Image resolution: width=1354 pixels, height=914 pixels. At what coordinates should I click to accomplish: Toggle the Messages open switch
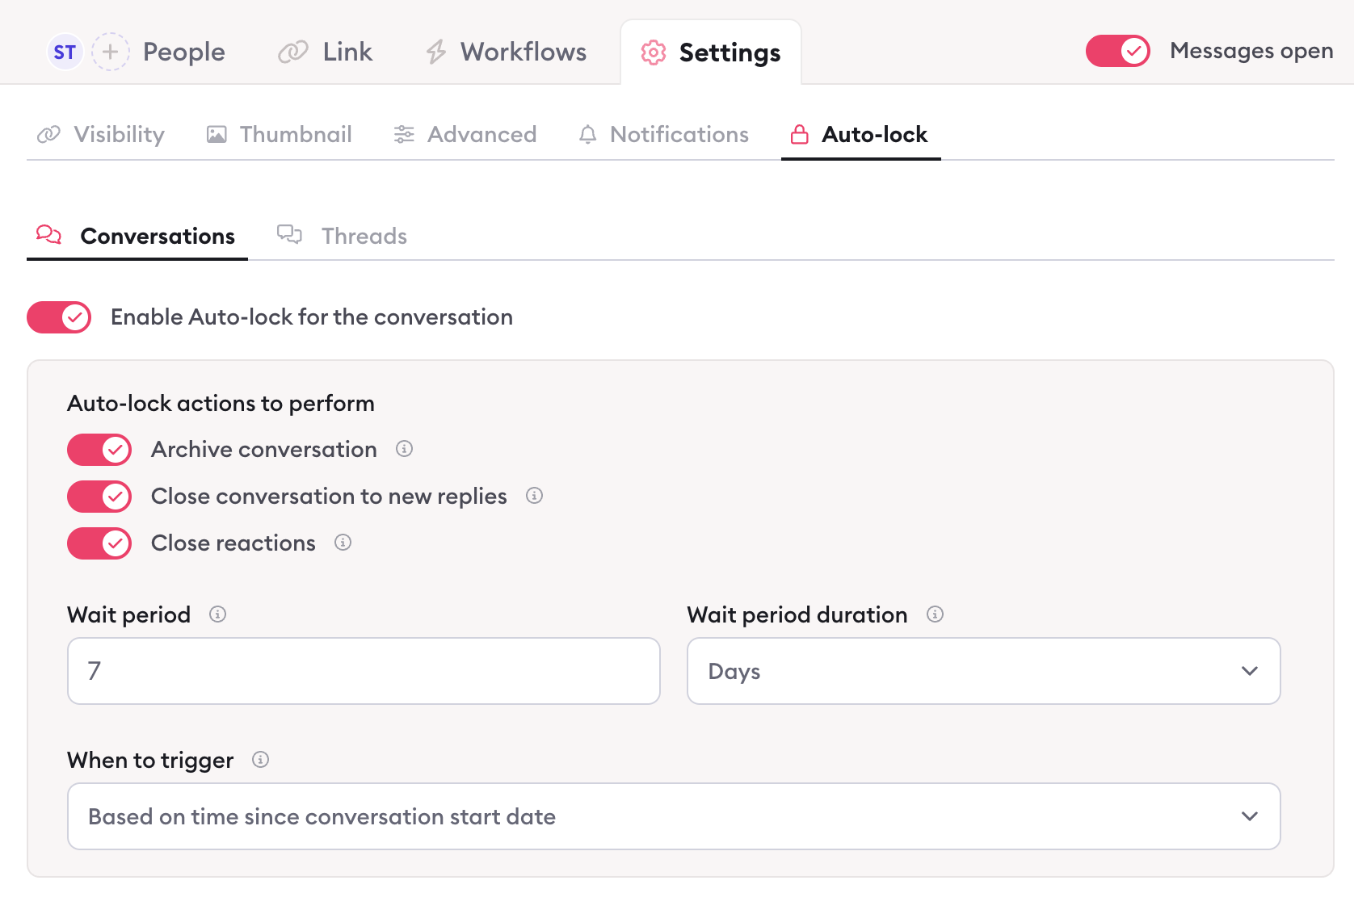click(x=1117, y=52)
